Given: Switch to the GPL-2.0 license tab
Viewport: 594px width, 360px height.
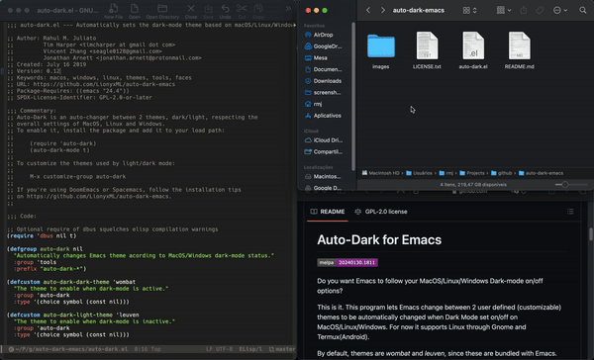Looking at the screenshot, I should tap(381, 212).
